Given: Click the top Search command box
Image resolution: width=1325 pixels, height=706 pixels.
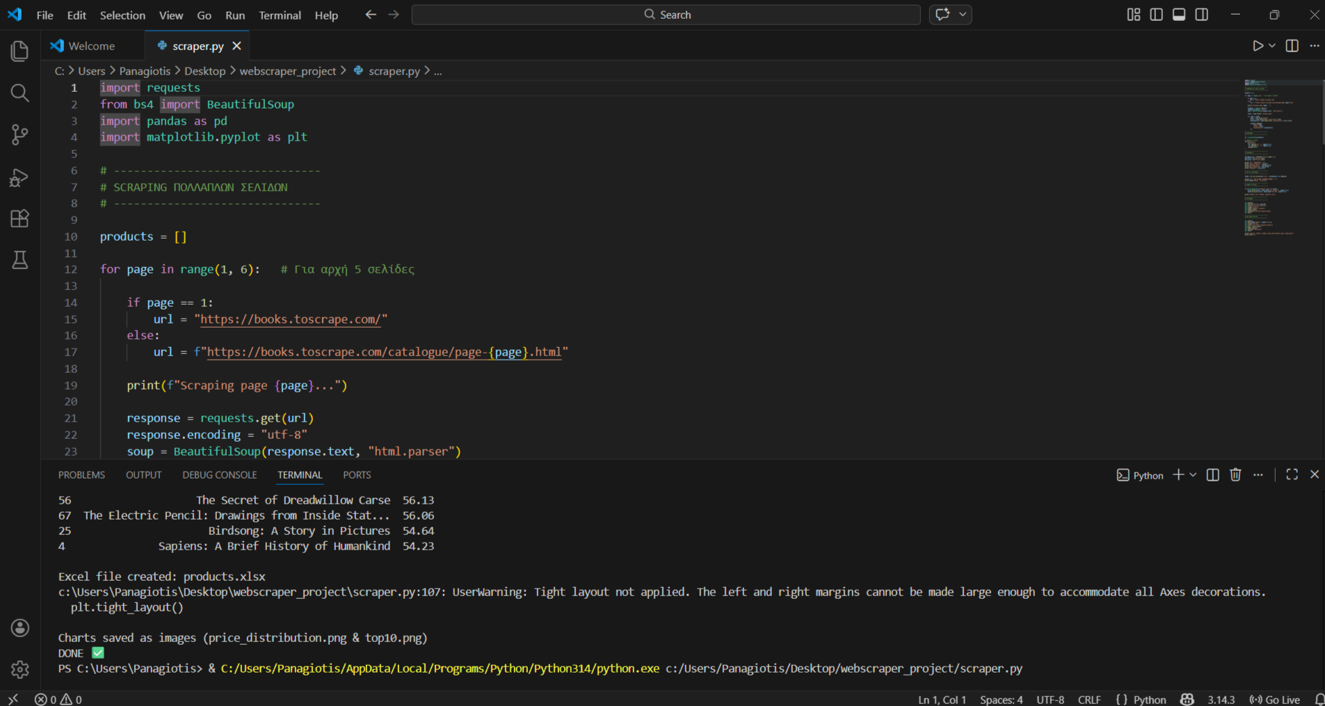Looking at the screenshot, I should pyautogui.click(x=666, y=15).
